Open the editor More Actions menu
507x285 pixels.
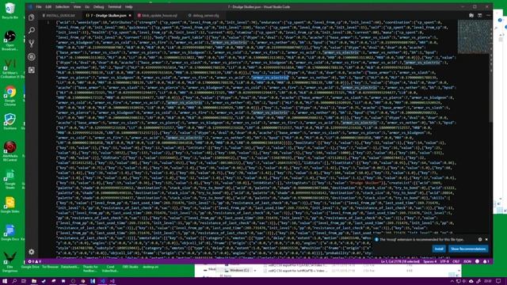tap(488, 15)
